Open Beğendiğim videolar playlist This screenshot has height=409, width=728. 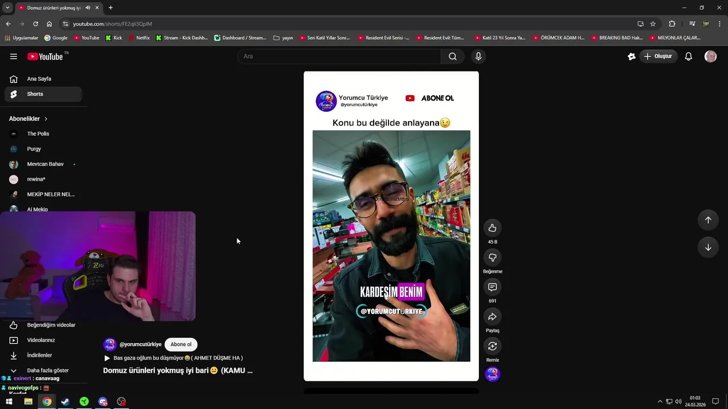tap(44, 325)
